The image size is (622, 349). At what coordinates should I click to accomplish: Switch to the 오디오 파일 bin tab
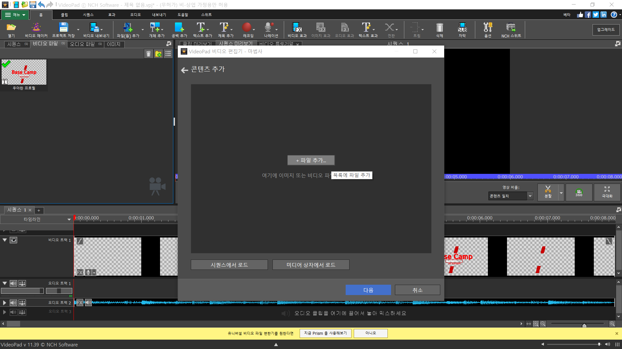tap(83, 44)
